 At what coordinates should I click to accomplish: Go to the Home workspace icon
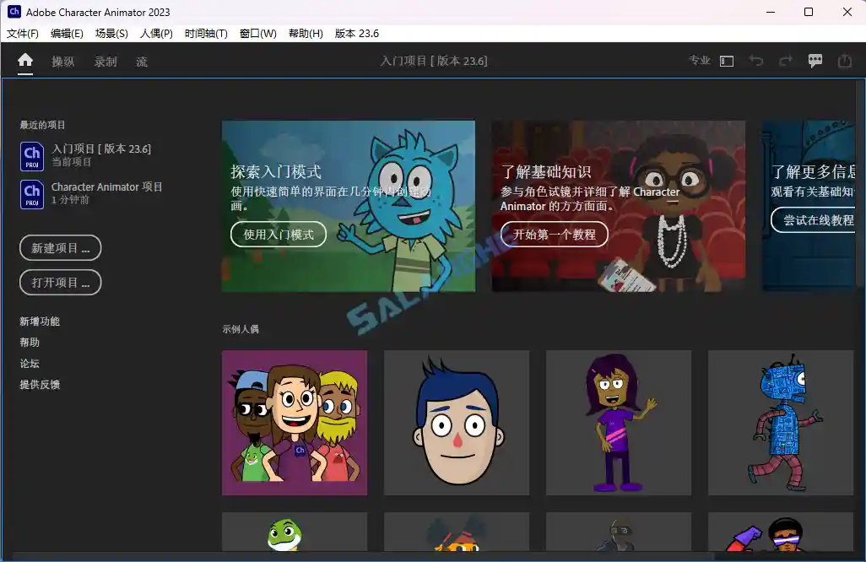25,60
